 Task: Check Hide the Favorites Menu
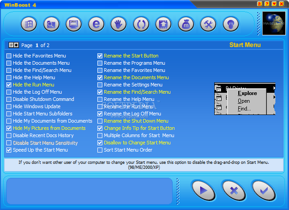pos(9,56)
